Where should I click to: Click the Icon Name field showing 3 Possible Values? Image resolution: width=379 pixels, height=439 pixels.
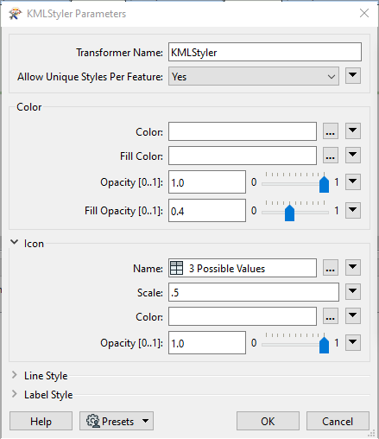click(x=243, y=268)
